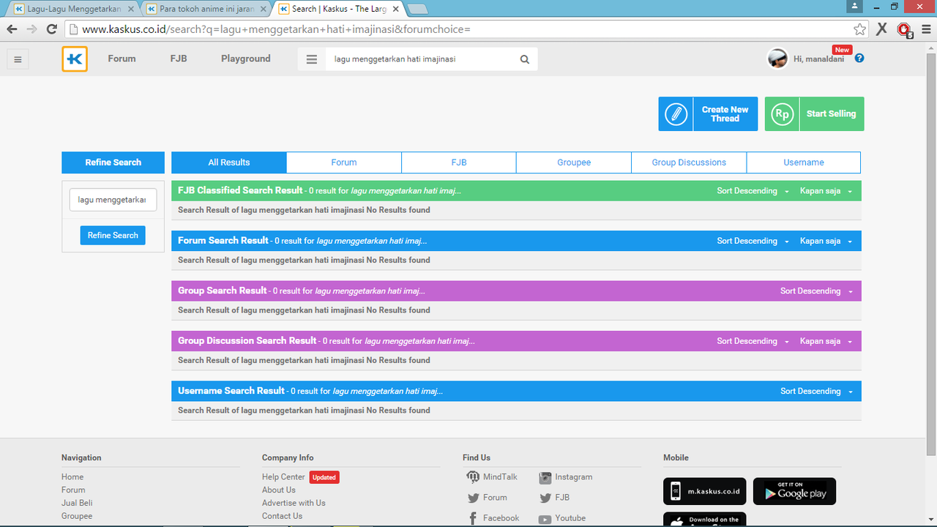The width and height of the screenshot is (937, 527).
Task: Open the hamburger sidebar menu icon
Action: tap(18, 59)
